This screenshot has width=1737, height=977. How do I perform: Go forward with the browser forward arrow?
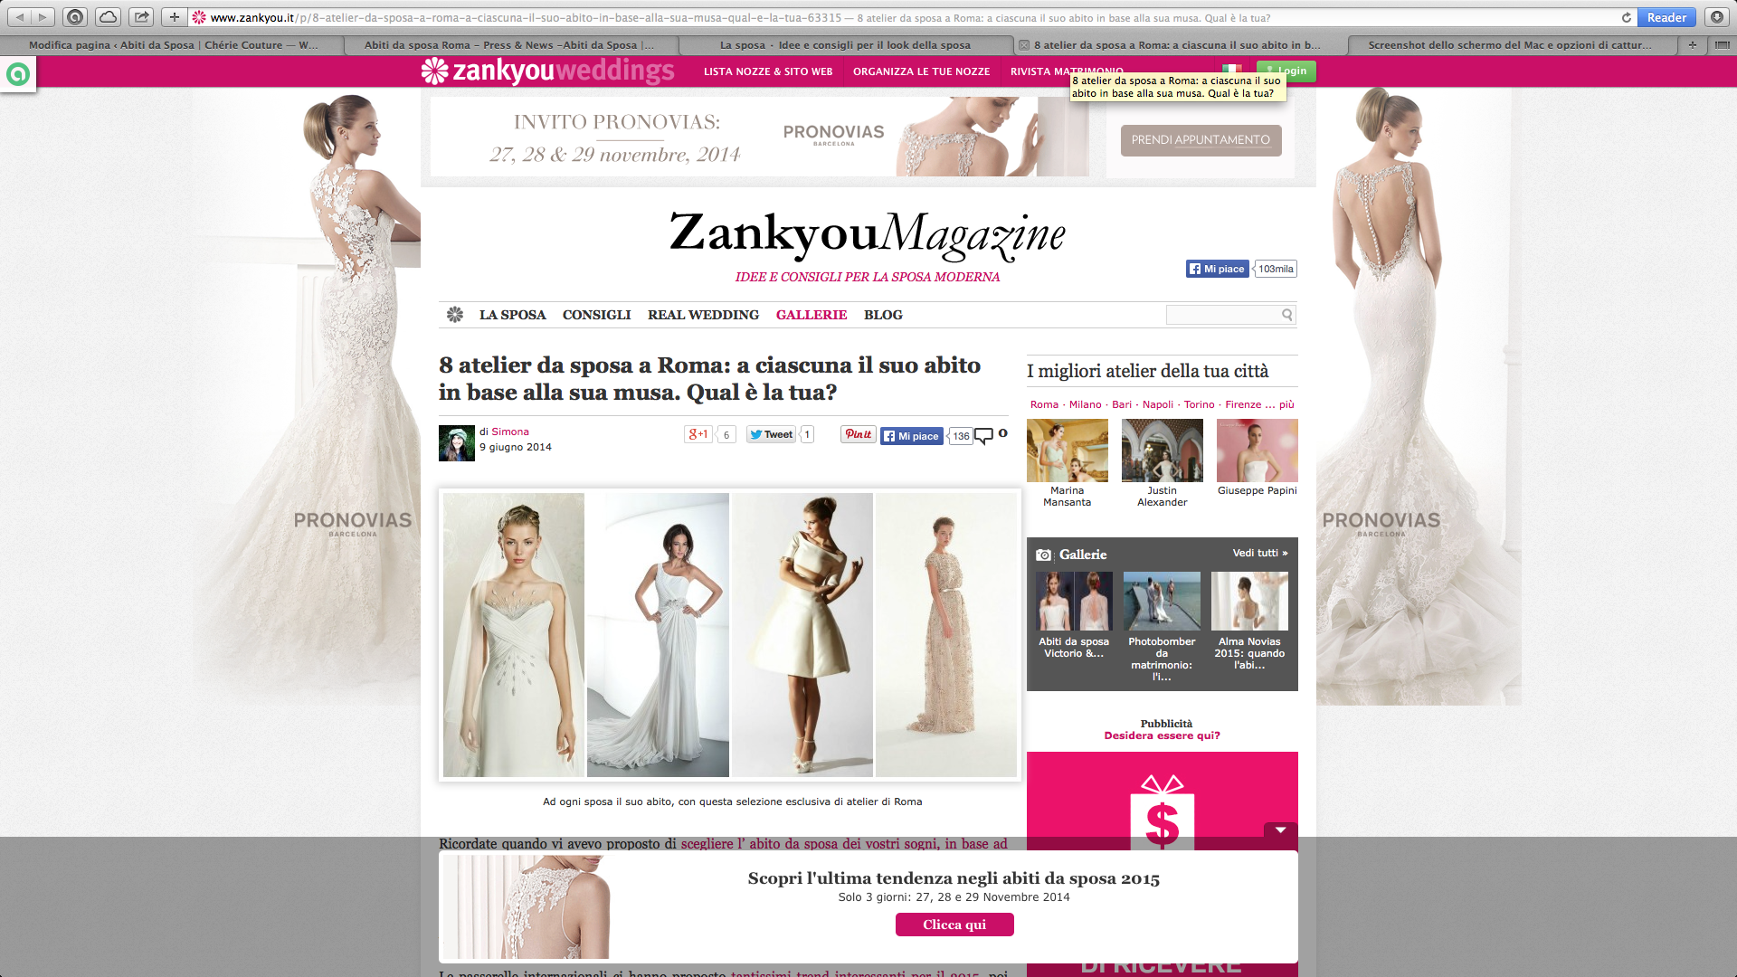coord(43,17)
